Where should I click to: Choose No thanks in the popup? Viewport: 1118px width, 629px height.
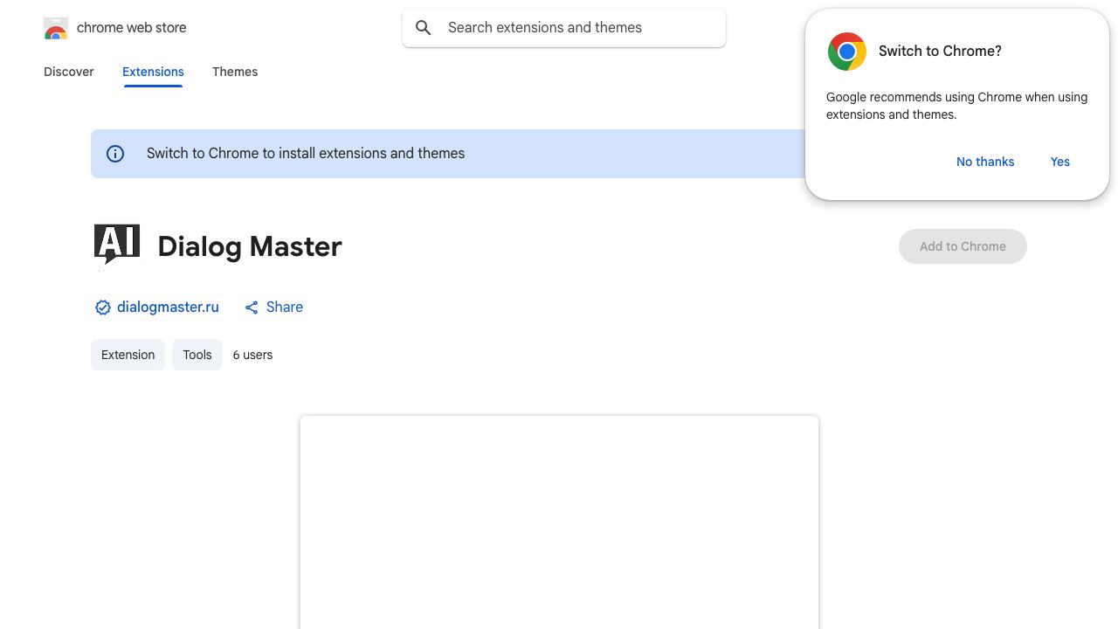[985, 162]
